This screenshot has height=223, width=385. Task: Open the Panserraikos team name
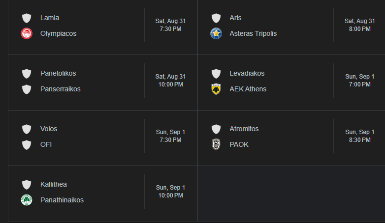coord(61,89)
